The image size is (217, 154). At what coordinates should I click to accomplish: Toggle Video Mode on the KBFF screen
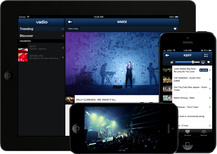(205, 56)
